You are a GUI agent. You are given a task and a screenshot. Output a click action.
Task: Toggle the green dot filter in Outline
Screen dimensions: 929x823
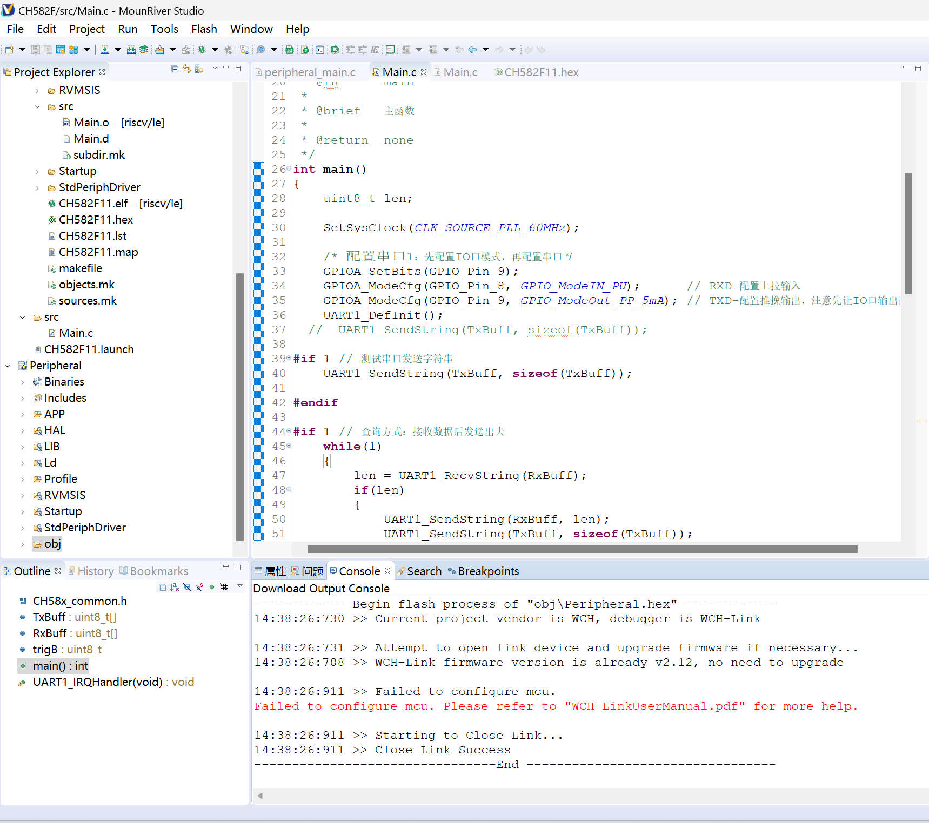[212, 587]
